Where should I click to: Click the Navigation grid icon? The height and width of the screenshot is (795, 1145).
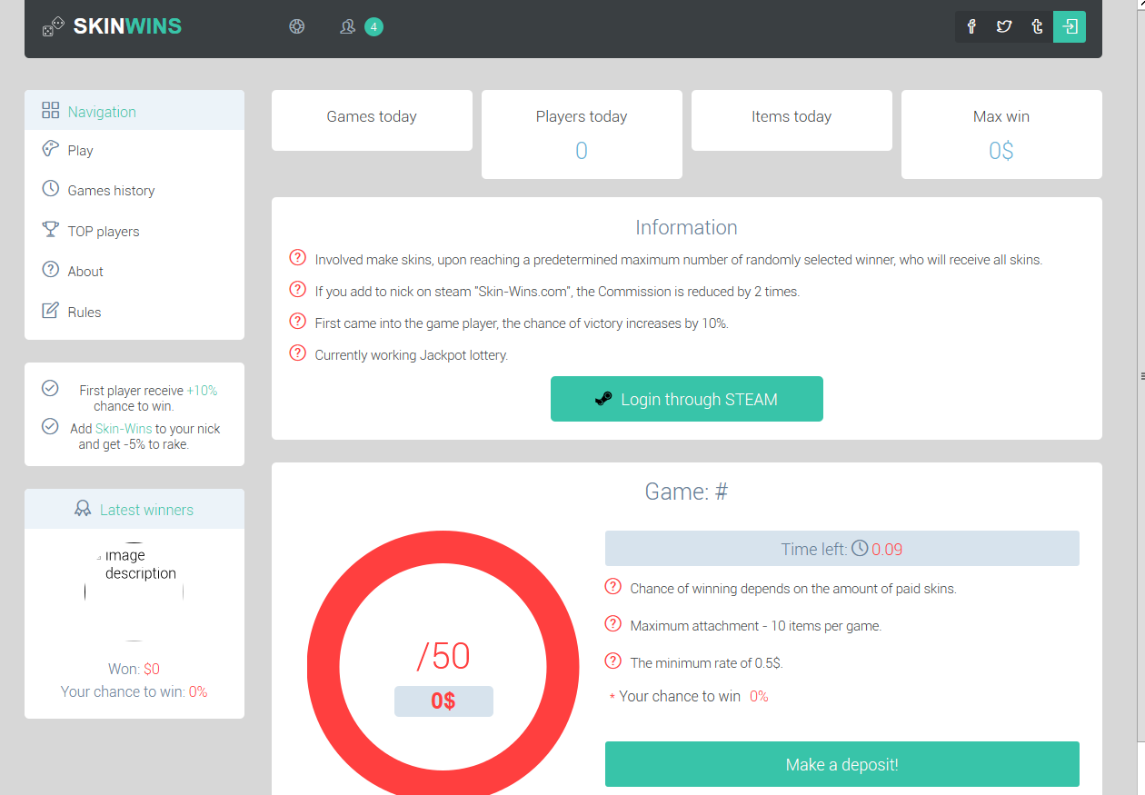(51, 111)
